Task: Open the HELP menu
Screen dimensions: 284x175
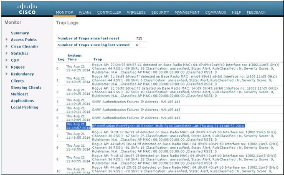Action: point(236,12)
